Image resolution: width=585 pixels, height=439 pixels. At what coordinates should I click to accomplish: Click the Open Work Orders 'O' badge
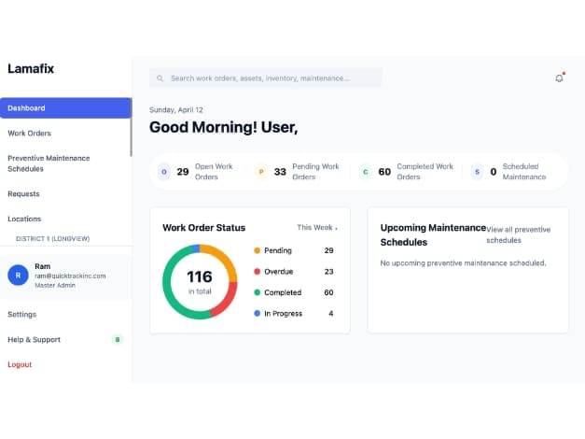164,172
